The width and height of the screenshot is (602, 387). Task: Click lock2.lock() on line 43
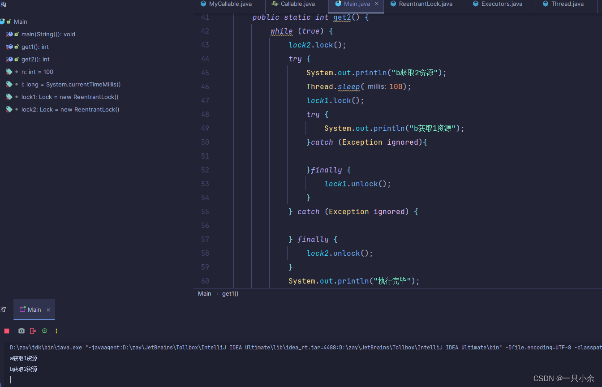coord(318,45)
